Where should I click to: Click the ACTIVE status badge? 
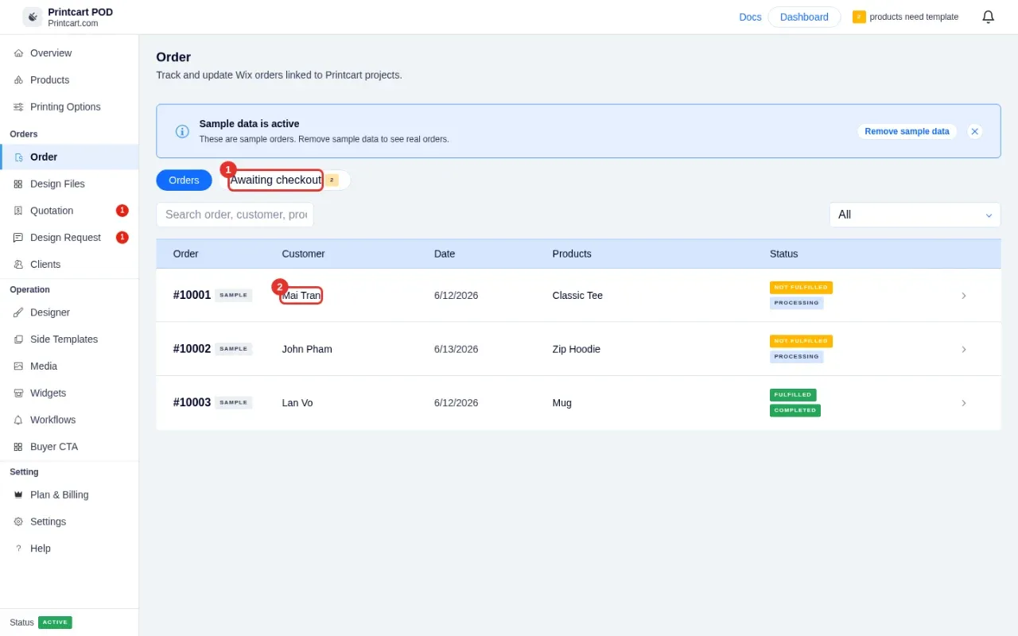55,622
